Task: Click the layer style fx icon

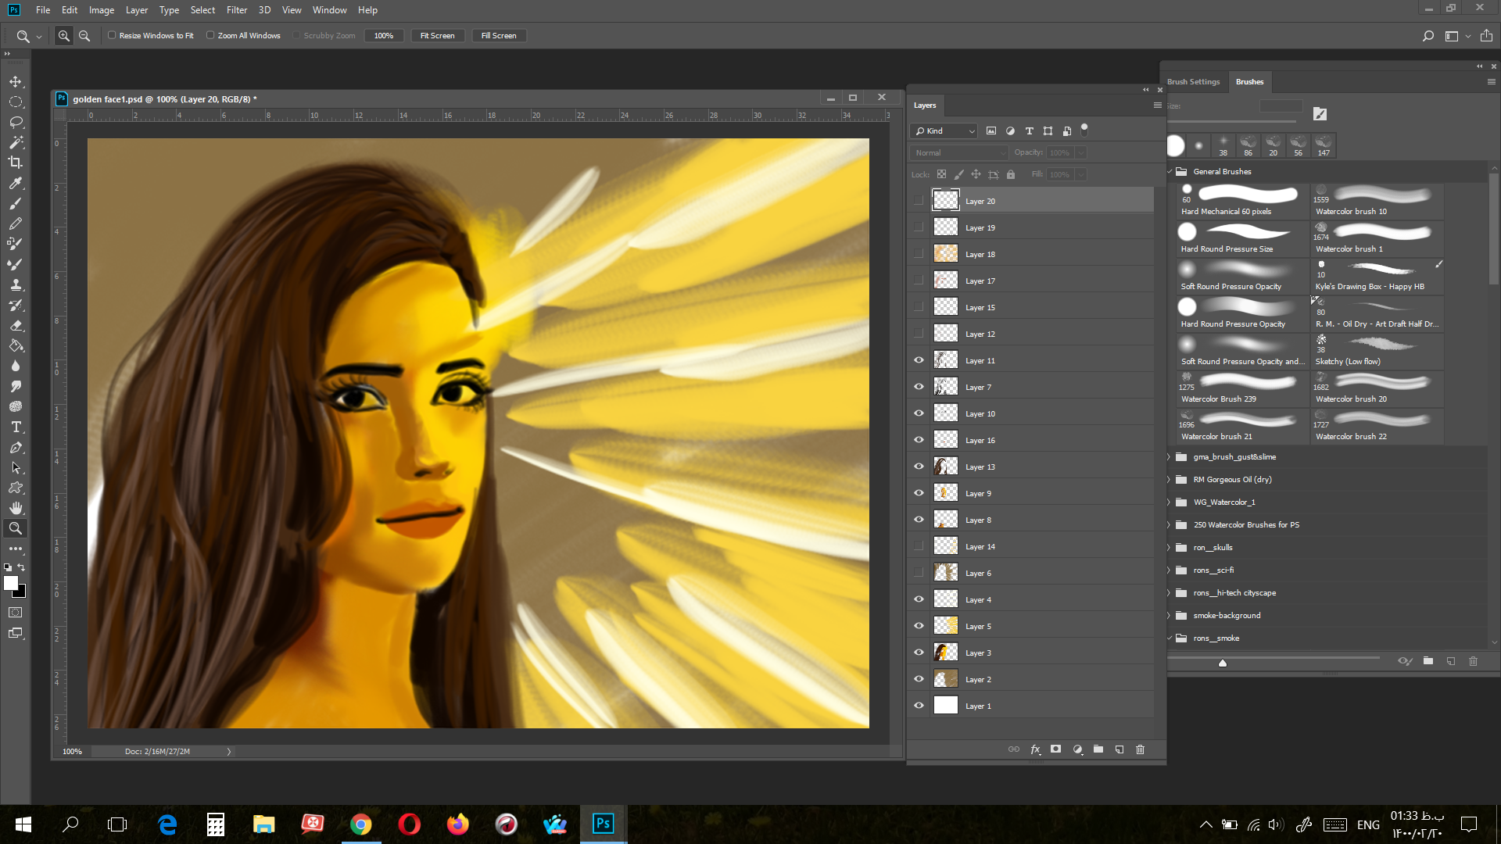Action: click(1035, 749)
